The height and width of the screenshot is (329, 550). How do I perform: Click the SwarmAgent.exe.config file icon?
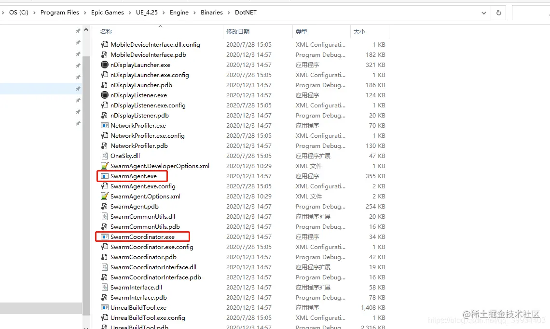[104, 186]
